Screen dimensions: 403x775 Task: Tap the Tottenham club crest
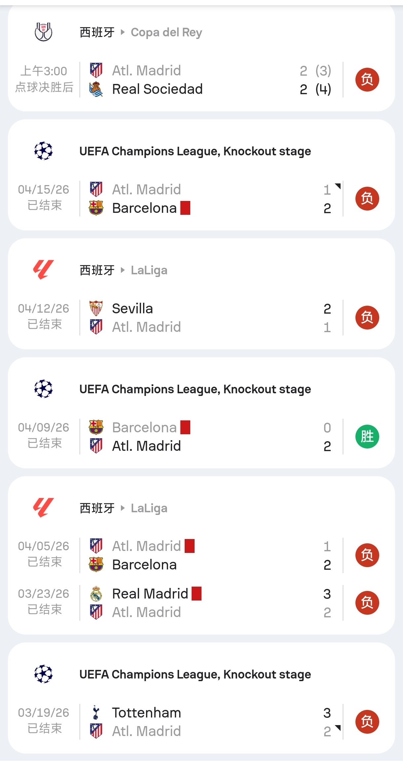[96, 713]
